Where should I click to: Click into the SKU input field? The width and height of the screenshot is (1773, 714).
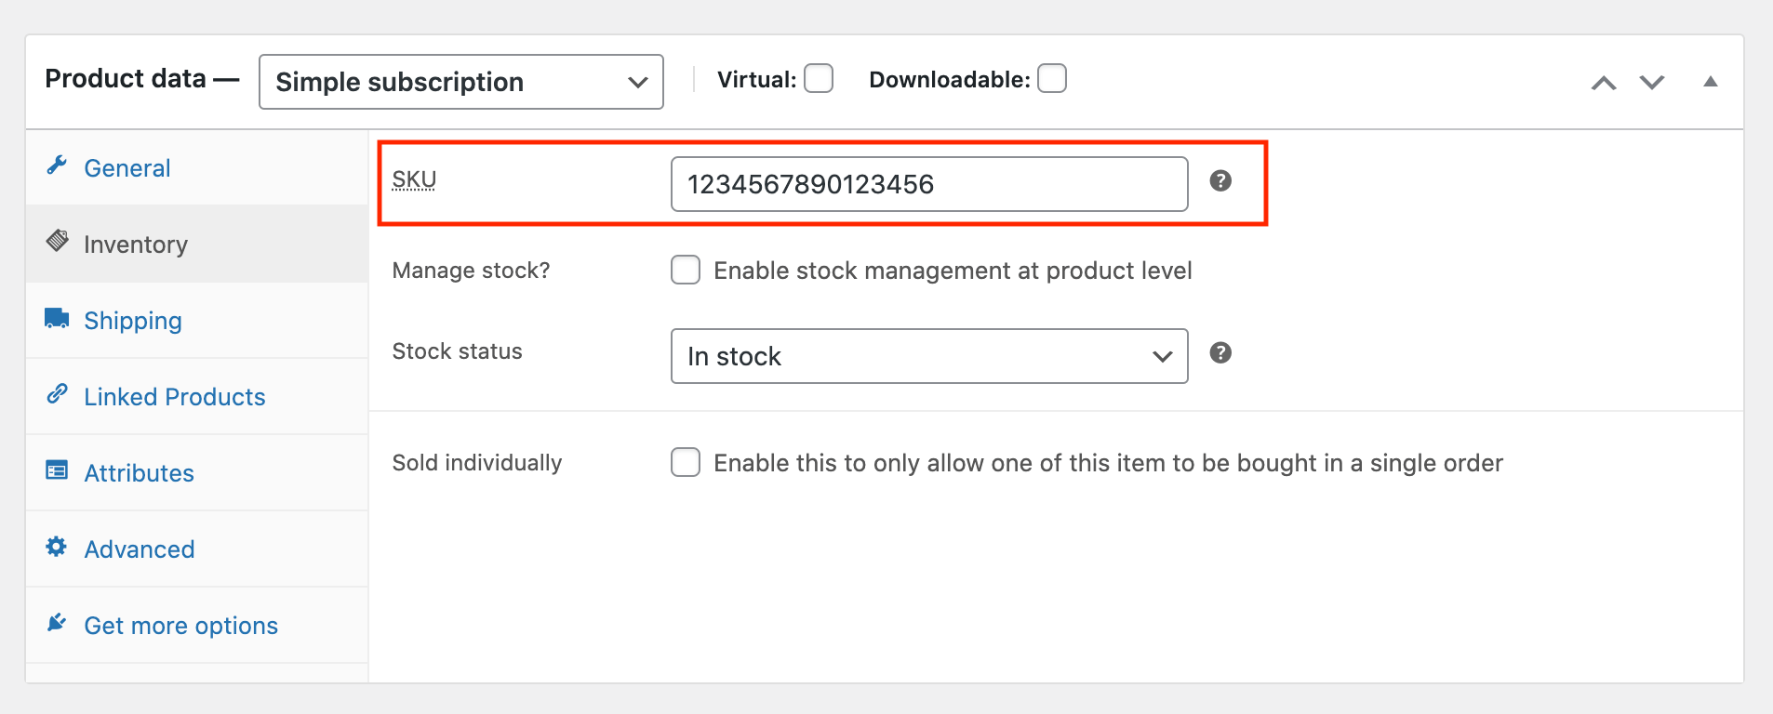pos(929,184)
